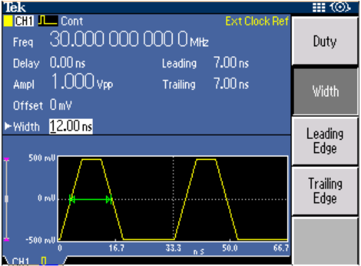Click the Ampl parameter label
This screenshot has width=361, height=266.
coord(24,84)
